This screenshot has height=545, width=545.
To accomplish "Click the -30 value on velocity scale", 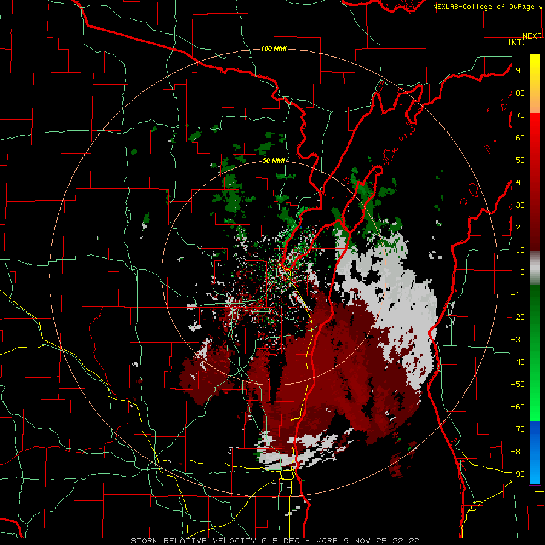I will click(x=518, y=340).
